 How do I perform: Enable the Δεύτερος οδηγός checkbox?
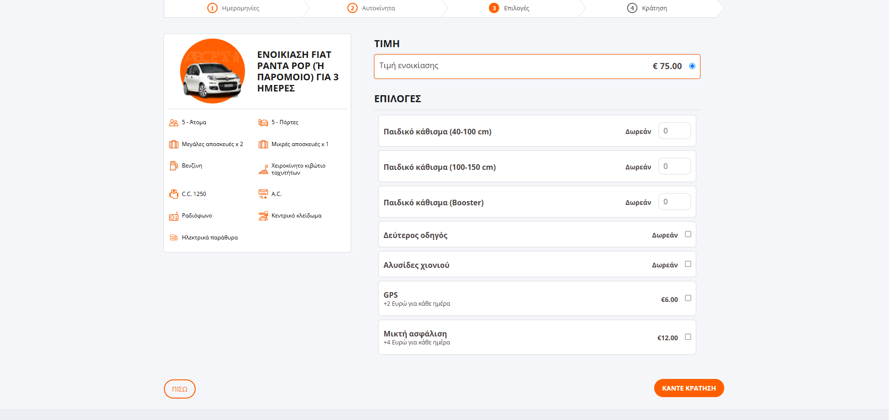click(688, 234)
